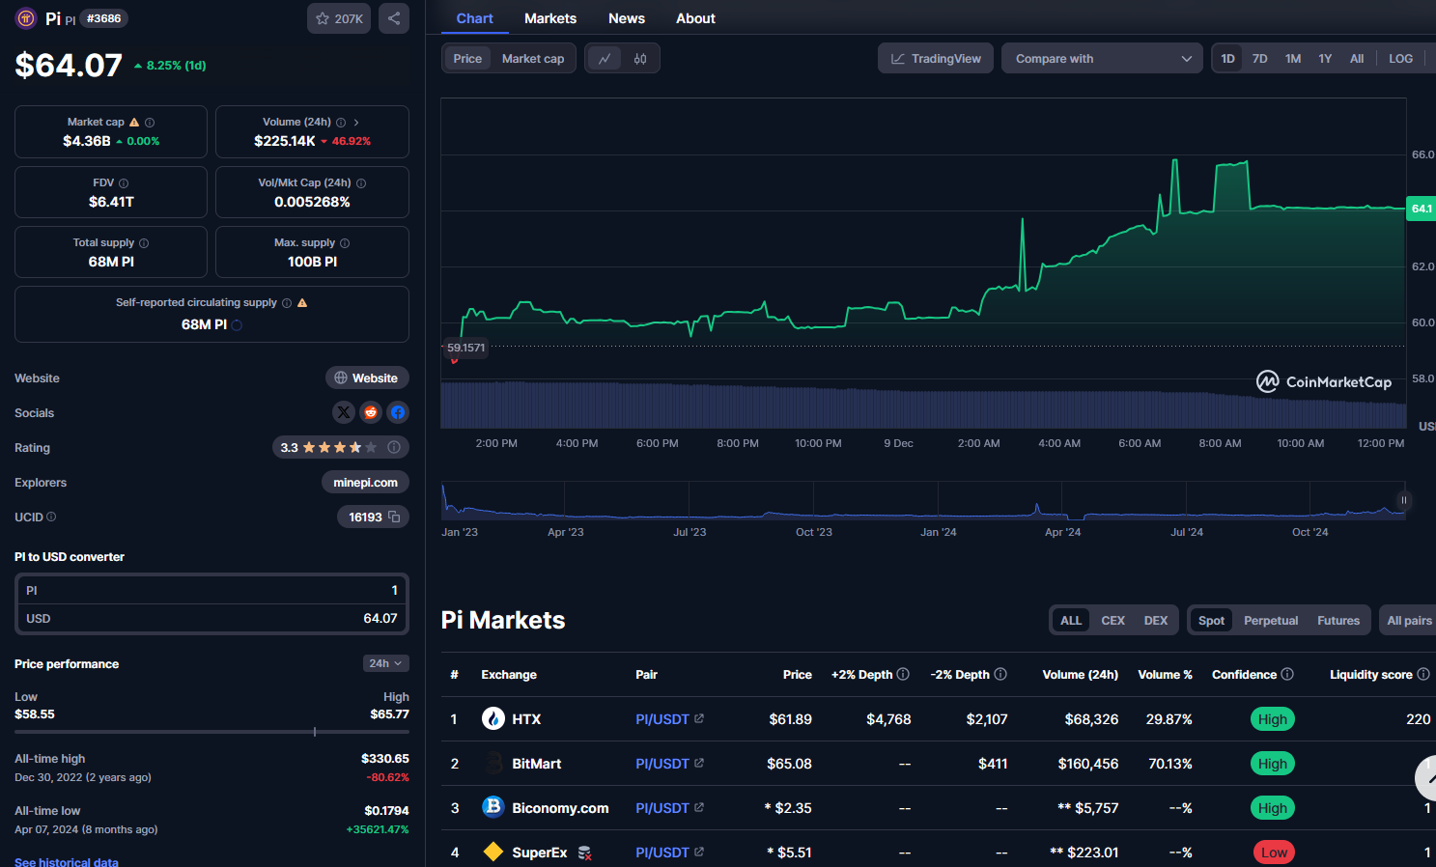Open the X (Twitter) social link
1436x867 pixels.
pyautogui.click(x=344, y=412)
